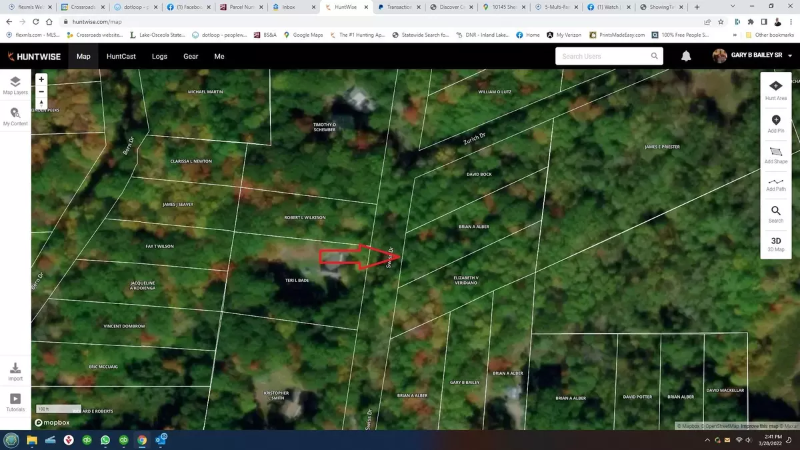Open the Map Layers panel
Viewport: 800px width, 450px height.
click(x=15, y=85)
